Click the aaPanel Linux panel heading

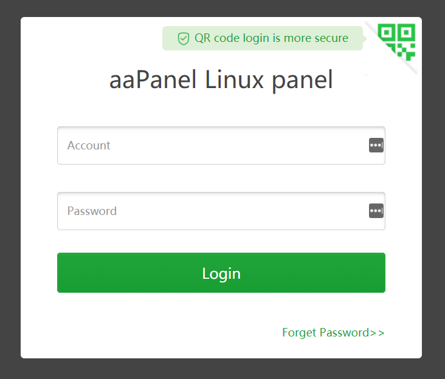click(221, 80)
